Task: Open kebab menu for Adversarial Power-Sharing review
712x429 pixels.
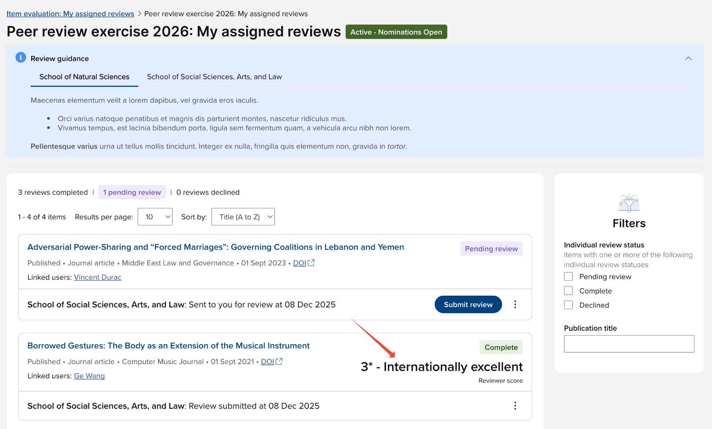Action: [515, 304]
